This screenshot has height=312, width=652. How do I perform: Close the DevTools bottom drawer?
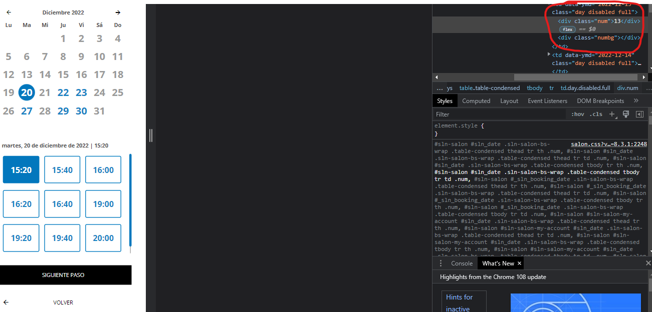(x=648, y=263)
